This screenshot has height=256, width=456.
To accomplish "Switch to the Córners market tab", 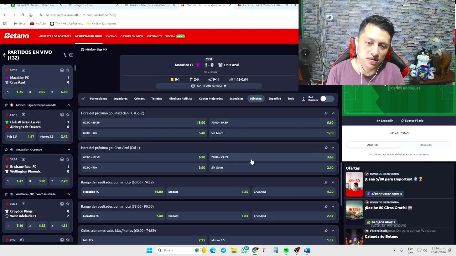I will click(x=139, y=98).
